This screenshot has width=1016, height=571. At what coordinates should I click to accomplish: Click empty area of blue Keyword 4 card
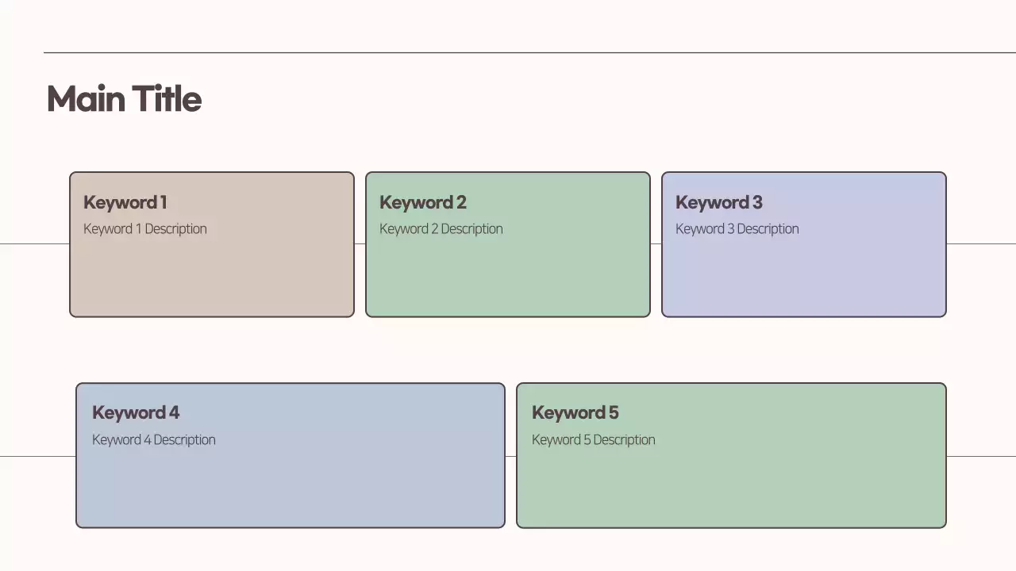[290, 488]
